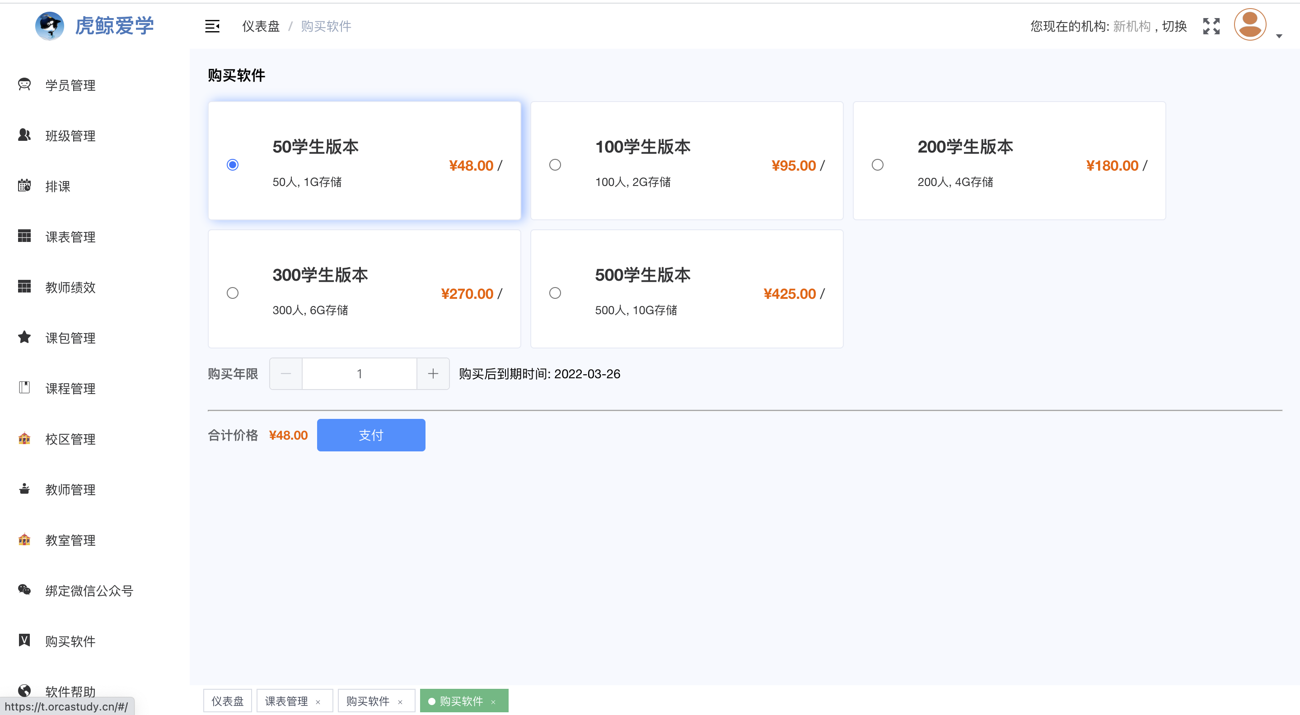
Task: Select the 500学生版本 radio button
Action: pyautogui.click(x=555, y=293)
